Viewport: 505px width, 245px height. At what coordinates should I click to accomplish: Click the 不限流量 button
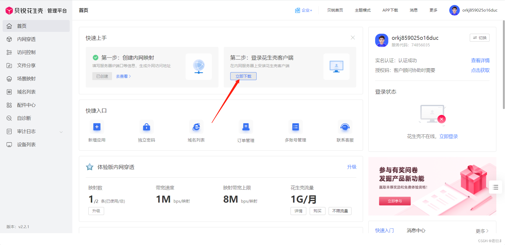point(340,211)
